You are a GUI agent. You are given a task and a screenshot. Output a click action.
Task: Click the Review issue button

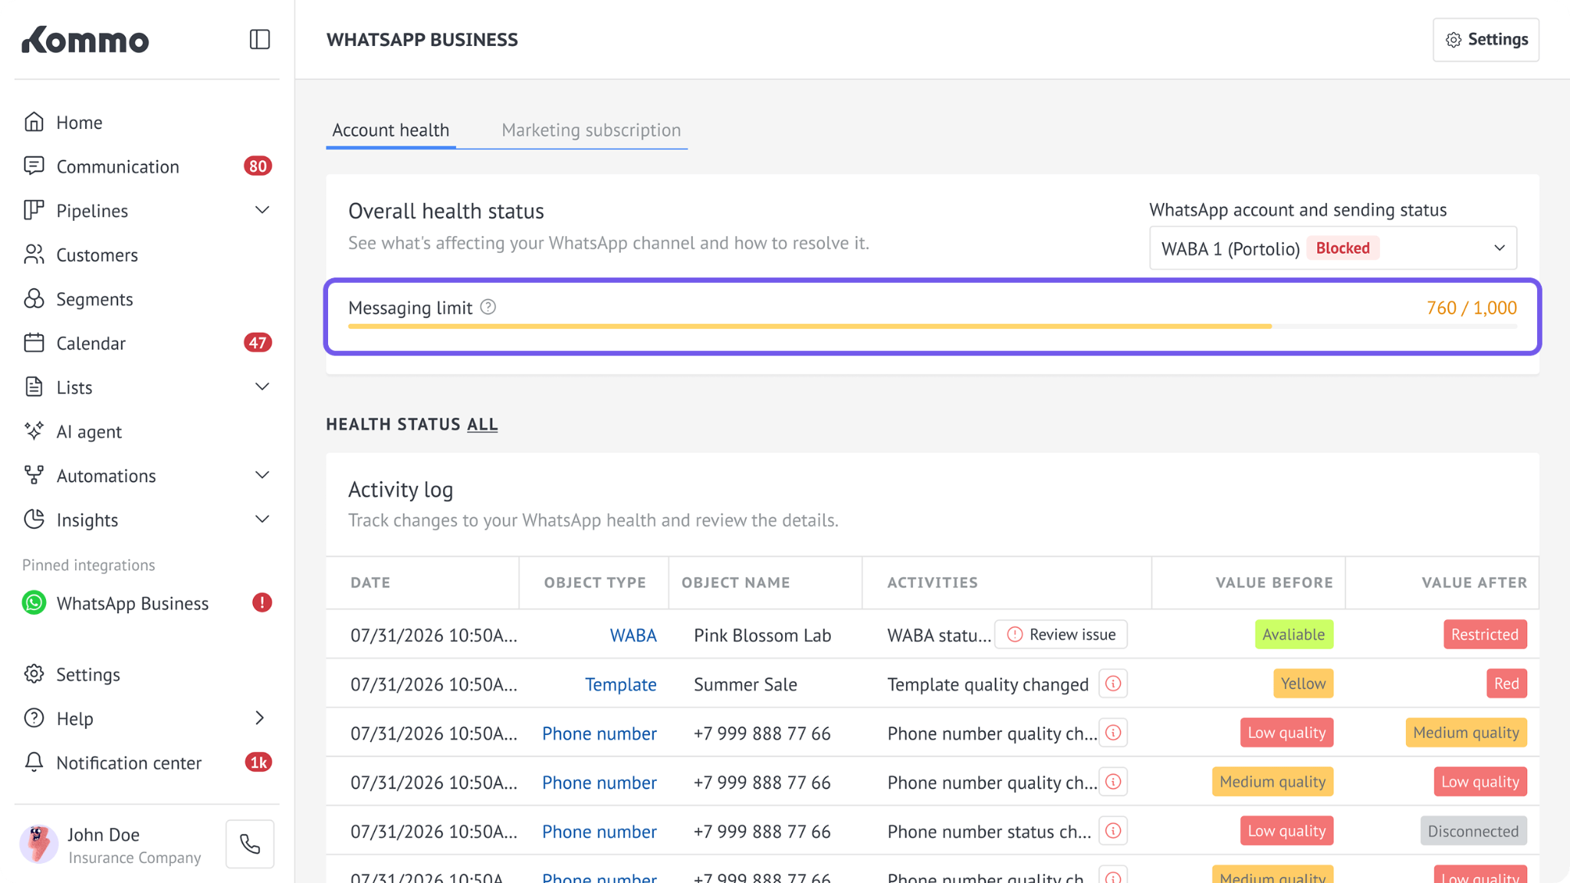click(1061, 635)
